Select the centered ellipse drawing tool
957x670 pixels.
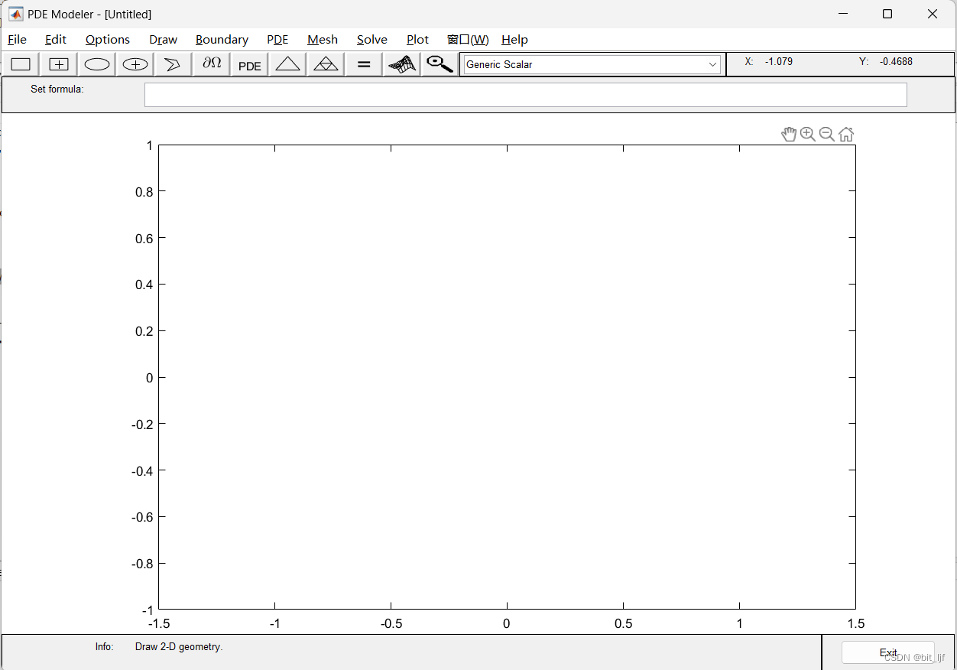coord(135,64)
